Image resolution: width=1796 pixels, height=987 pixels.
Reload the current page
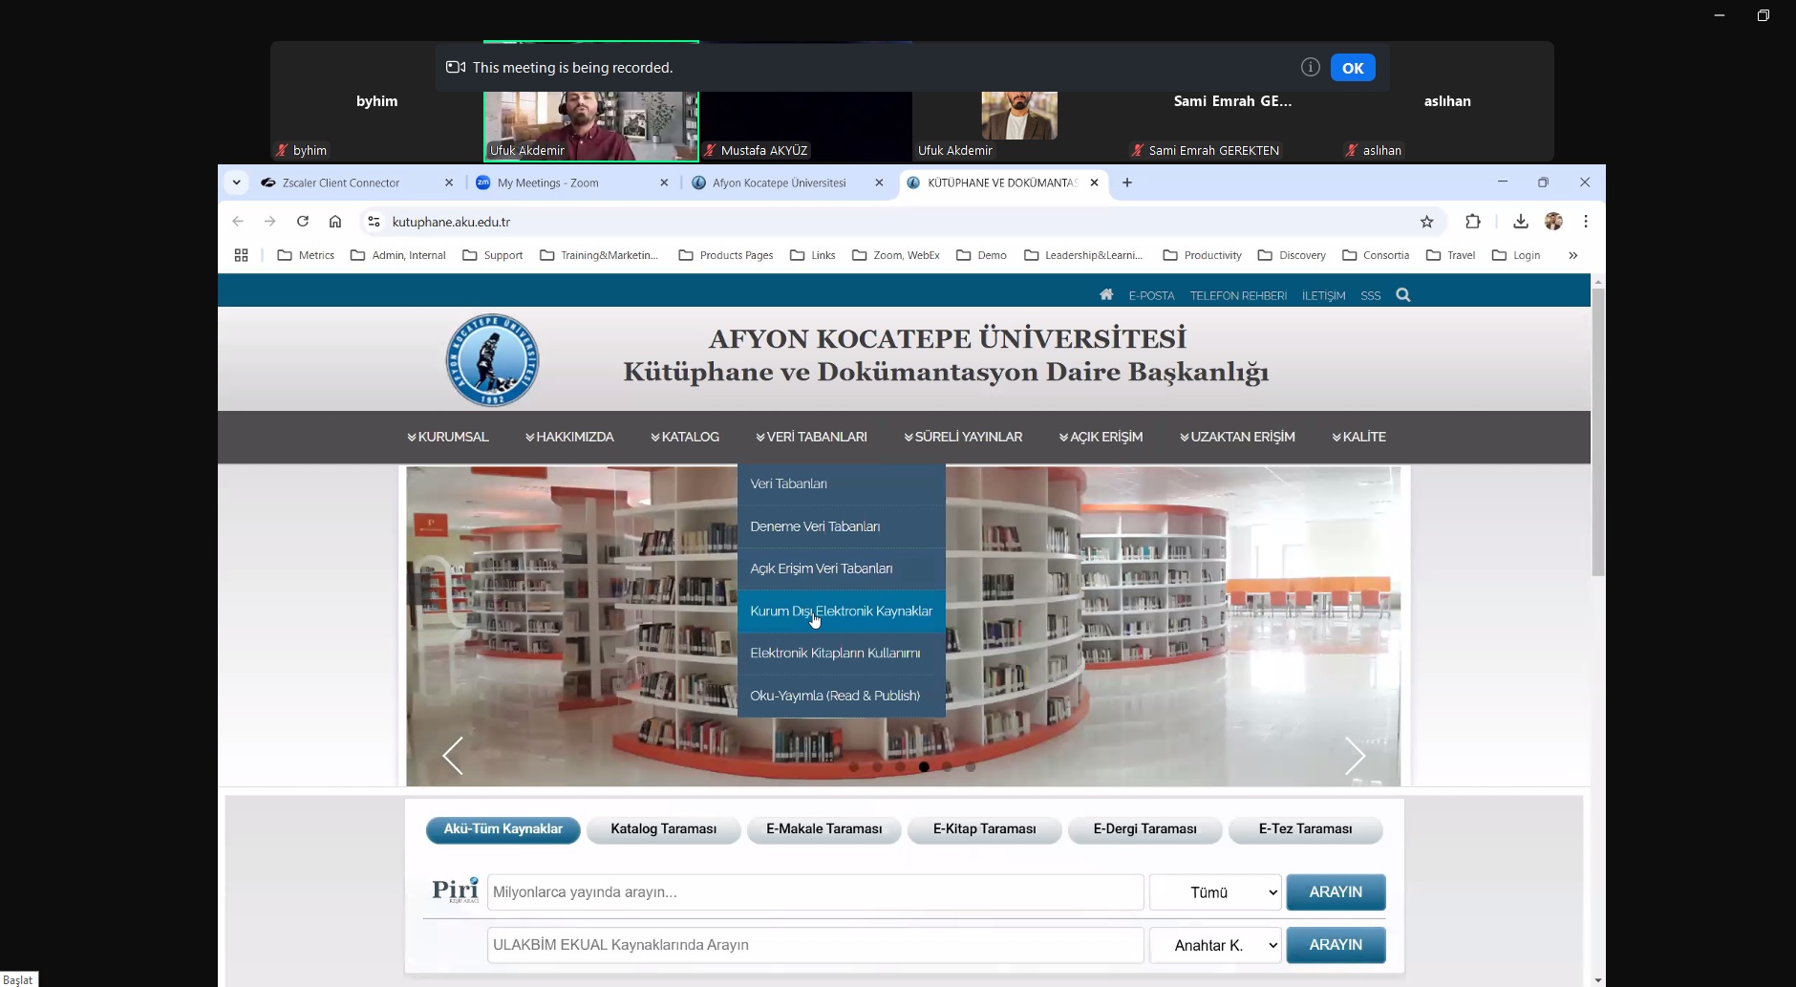[x=303, y=222]
